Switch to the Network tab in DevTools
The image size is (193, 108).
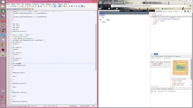(x=164, y=11)
